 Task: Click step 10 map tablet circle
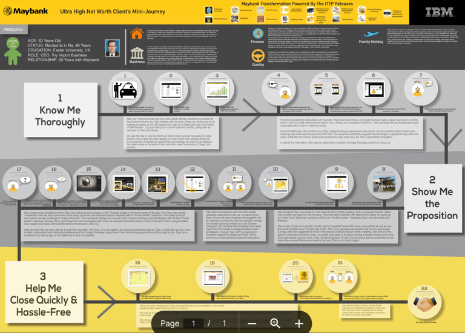[275, 182]
